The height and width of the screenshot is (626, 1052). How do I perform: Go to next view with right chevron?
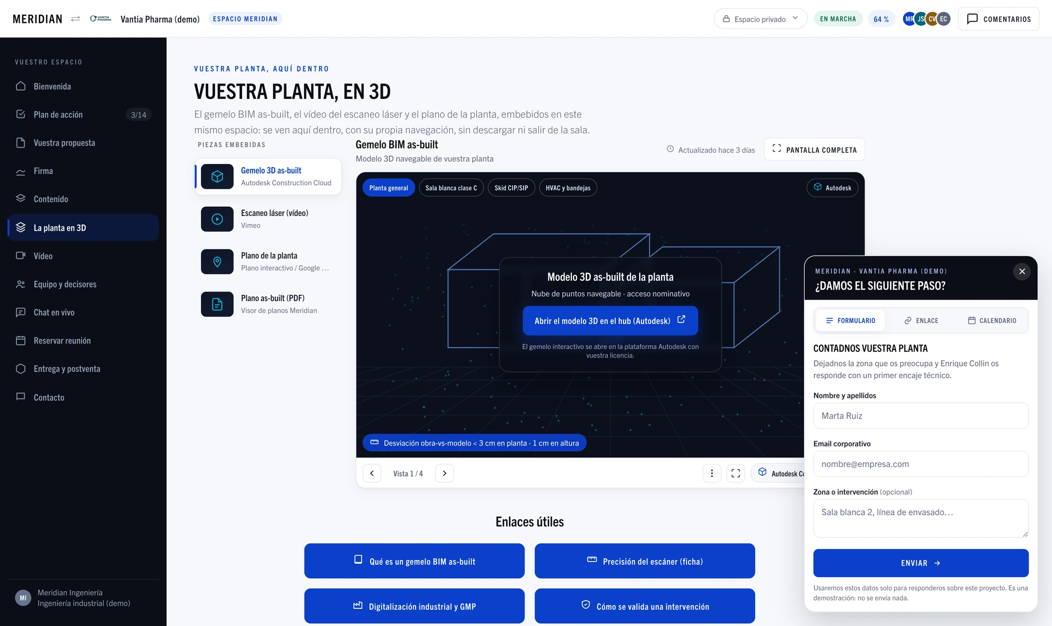coord(445,473)
